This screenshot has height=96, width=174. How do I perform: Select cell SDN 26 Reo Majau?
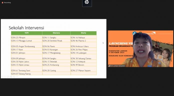83,49
